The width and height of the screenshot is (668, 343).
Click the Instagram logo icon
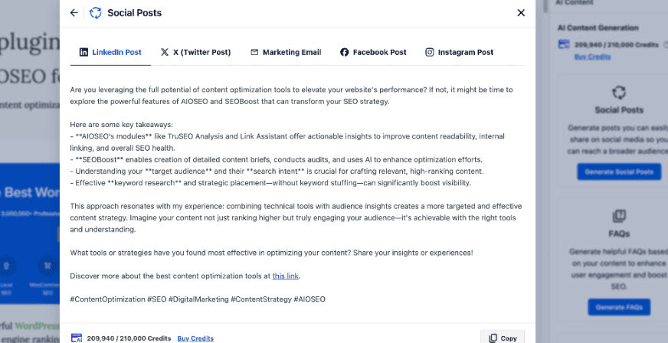click(430, 52)
